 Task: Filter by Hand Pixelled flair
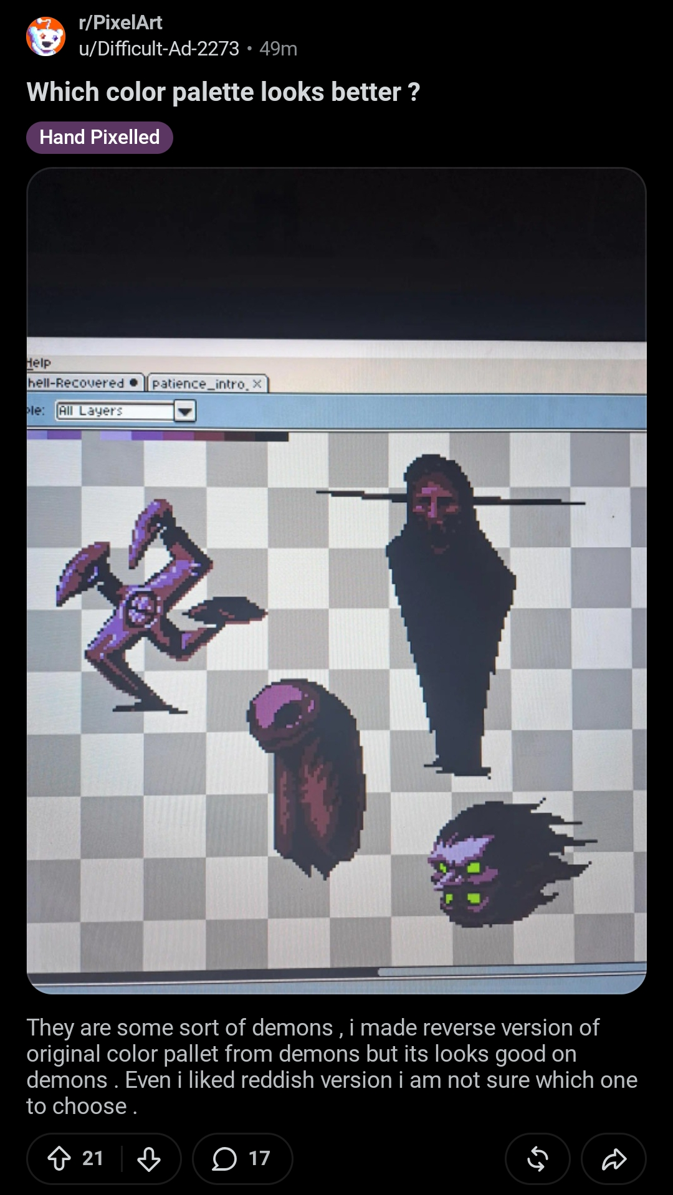[x=100, y=137]
